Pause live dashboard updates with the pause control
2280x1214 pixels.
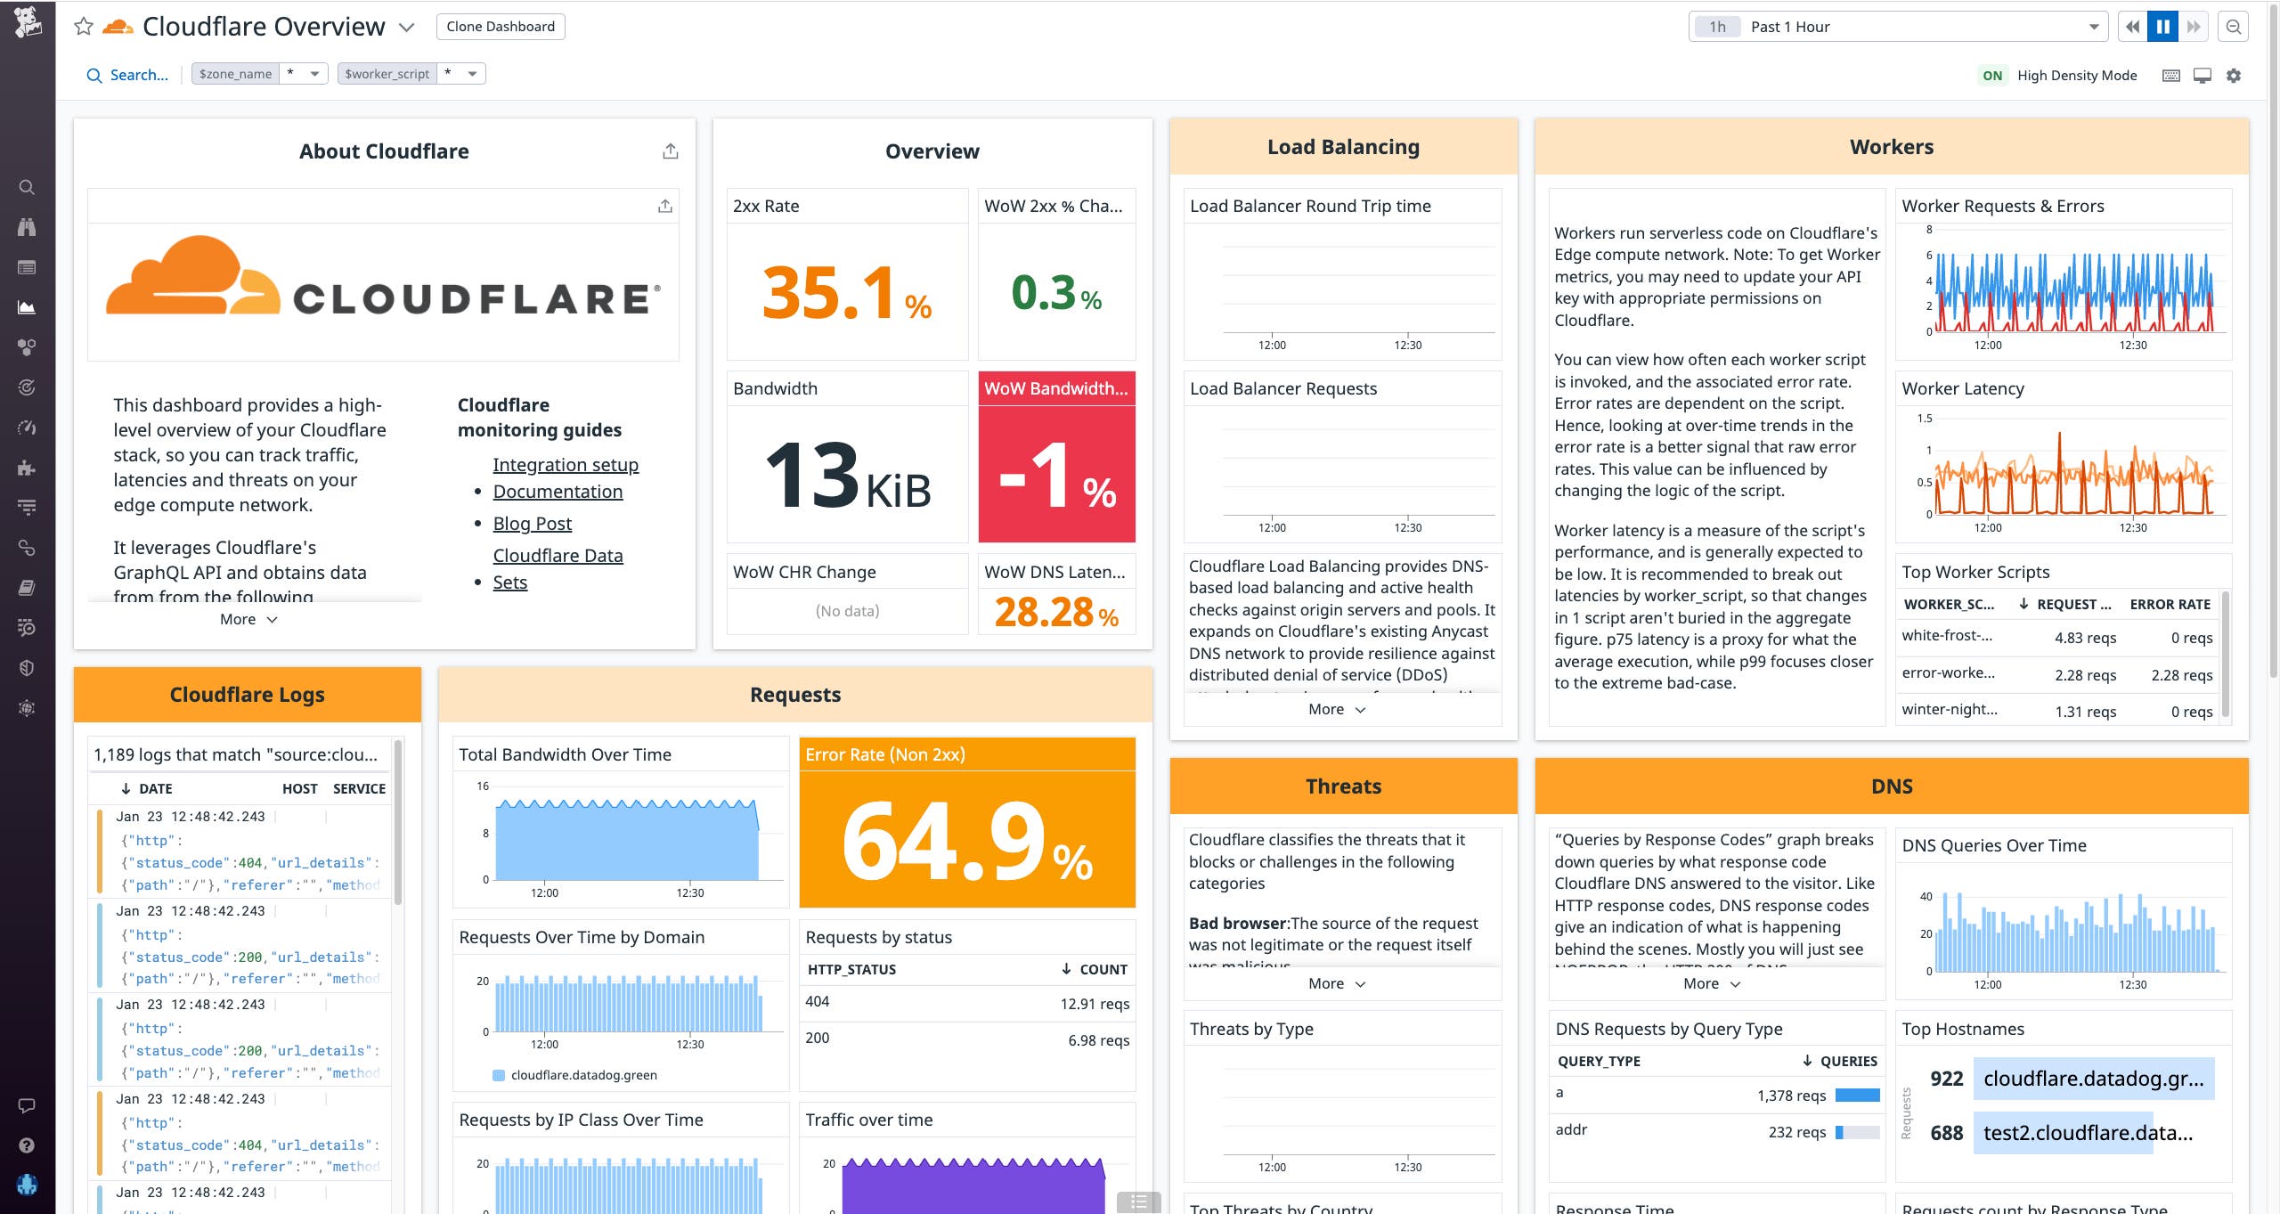point(2162,27)
